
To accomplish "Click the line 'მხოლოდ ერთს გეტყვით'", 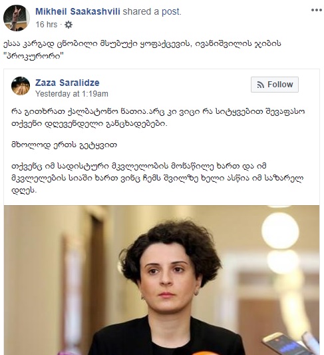I will pyautogui.click(x=65, y=145).
